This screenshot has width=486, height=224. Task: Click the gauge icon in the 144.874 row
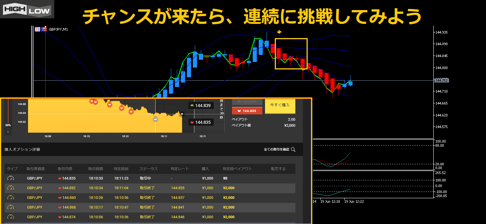11,217
